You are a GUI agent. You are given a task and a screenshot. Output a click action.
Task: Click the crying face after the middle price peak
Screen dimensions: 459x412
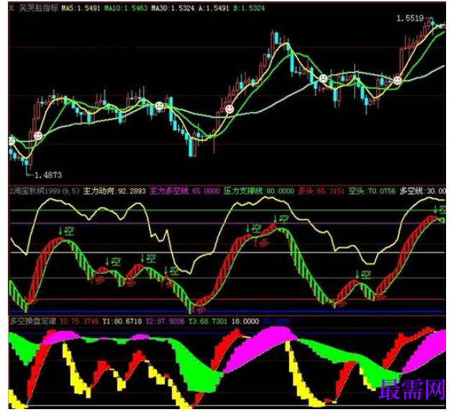tap(323, 78)
